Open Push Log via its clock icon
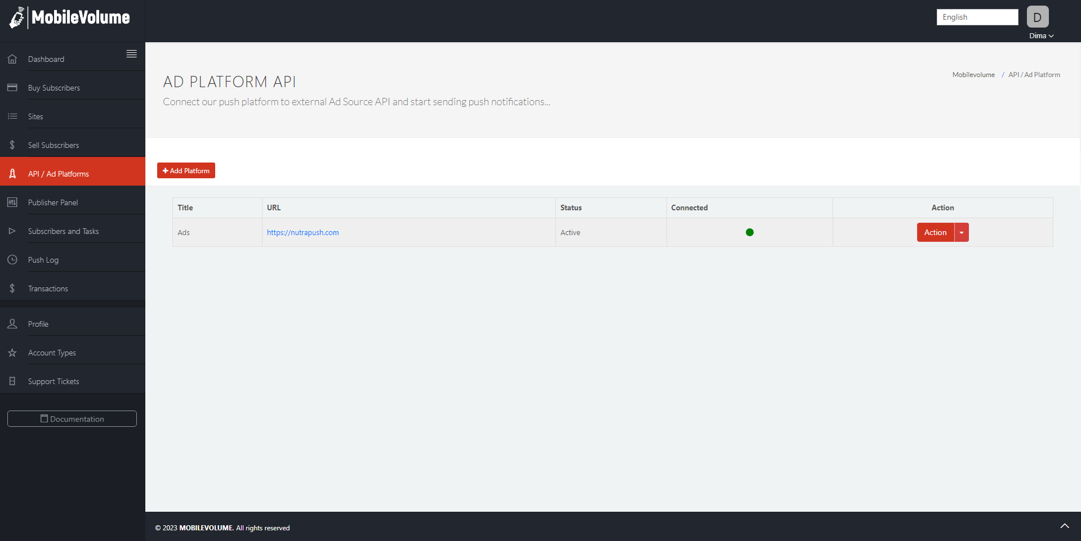 coord(12,259)
